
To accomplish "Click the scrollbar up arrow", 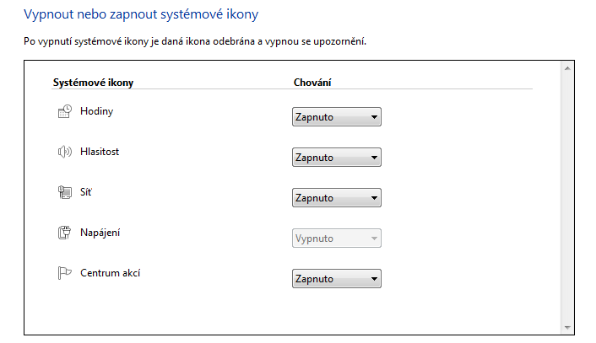I will tap(567, 68).
